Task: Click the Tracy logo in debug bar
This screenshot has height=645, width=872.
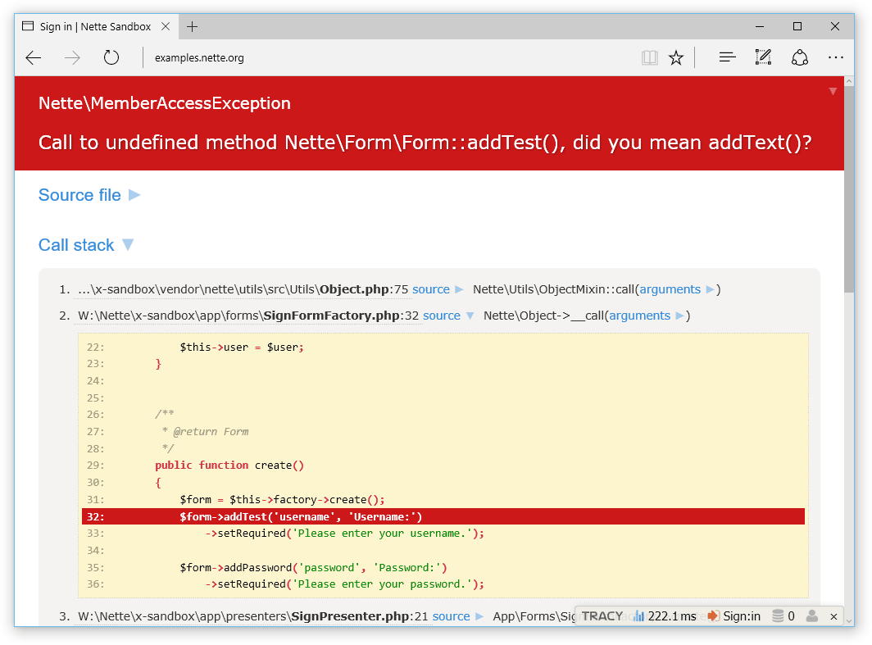Action: [602, 616]
